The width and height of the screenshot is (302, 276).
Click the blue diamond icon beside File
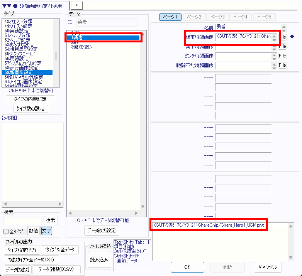292,37
